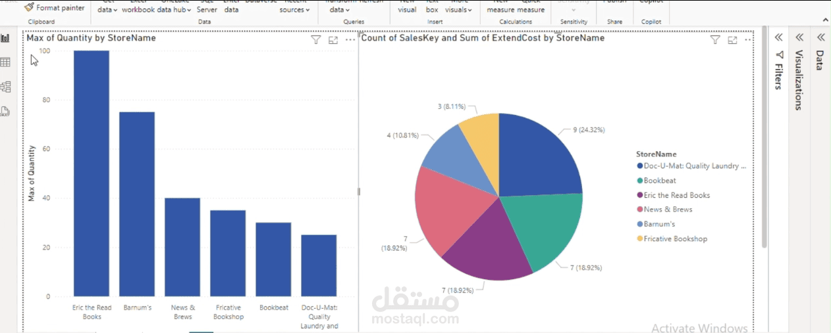Click the 4 (10.81%) data label
The width and height of the screenshot is (831, 333).
(x=402, y=135)
